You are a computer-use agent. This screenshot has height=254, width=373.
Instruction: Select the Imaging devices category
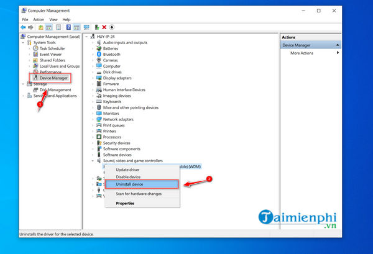117,96
